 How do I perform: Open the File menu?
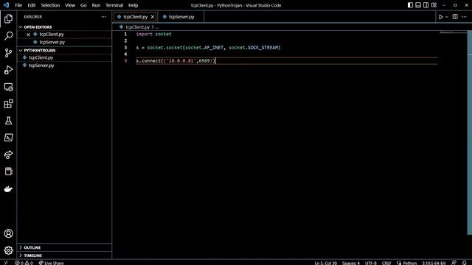[18, 5]
